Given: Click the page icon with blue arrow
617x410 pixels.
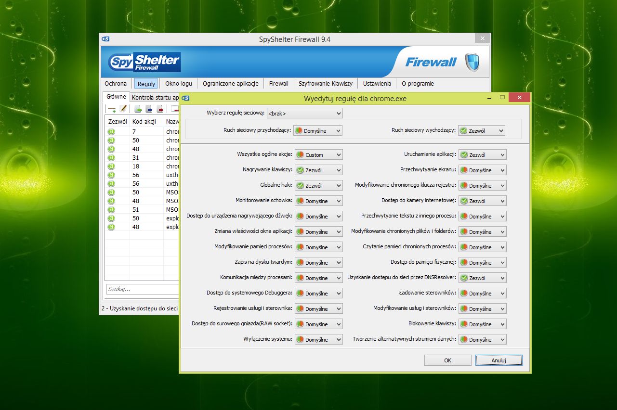Looking at the screenshot, I should pyautogui.click(x=149, y=109).
